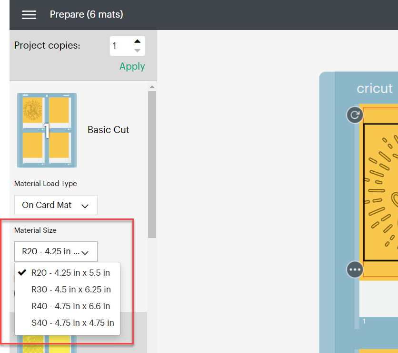Click the cricut logo on the mat
Image resolution: width=398 pixels, height=353 pixels.
375,89
